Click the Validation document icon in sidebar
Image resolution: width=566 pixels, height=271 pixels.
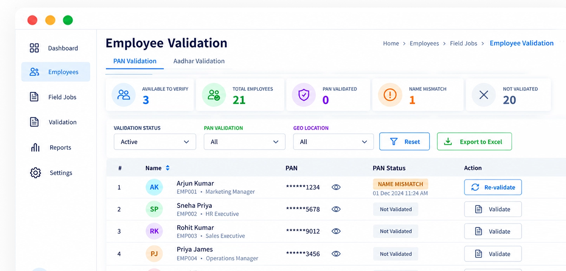(x=34, y=122)
